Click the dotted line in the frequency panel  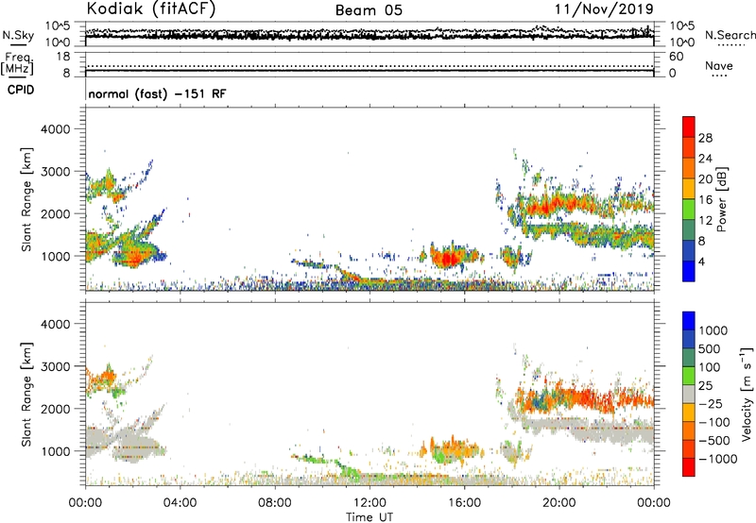click(x=369, y=66)
